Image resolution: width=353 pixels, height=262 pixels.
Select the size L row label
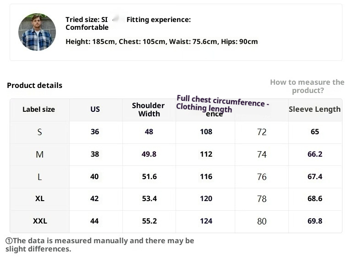click(39, 177)
